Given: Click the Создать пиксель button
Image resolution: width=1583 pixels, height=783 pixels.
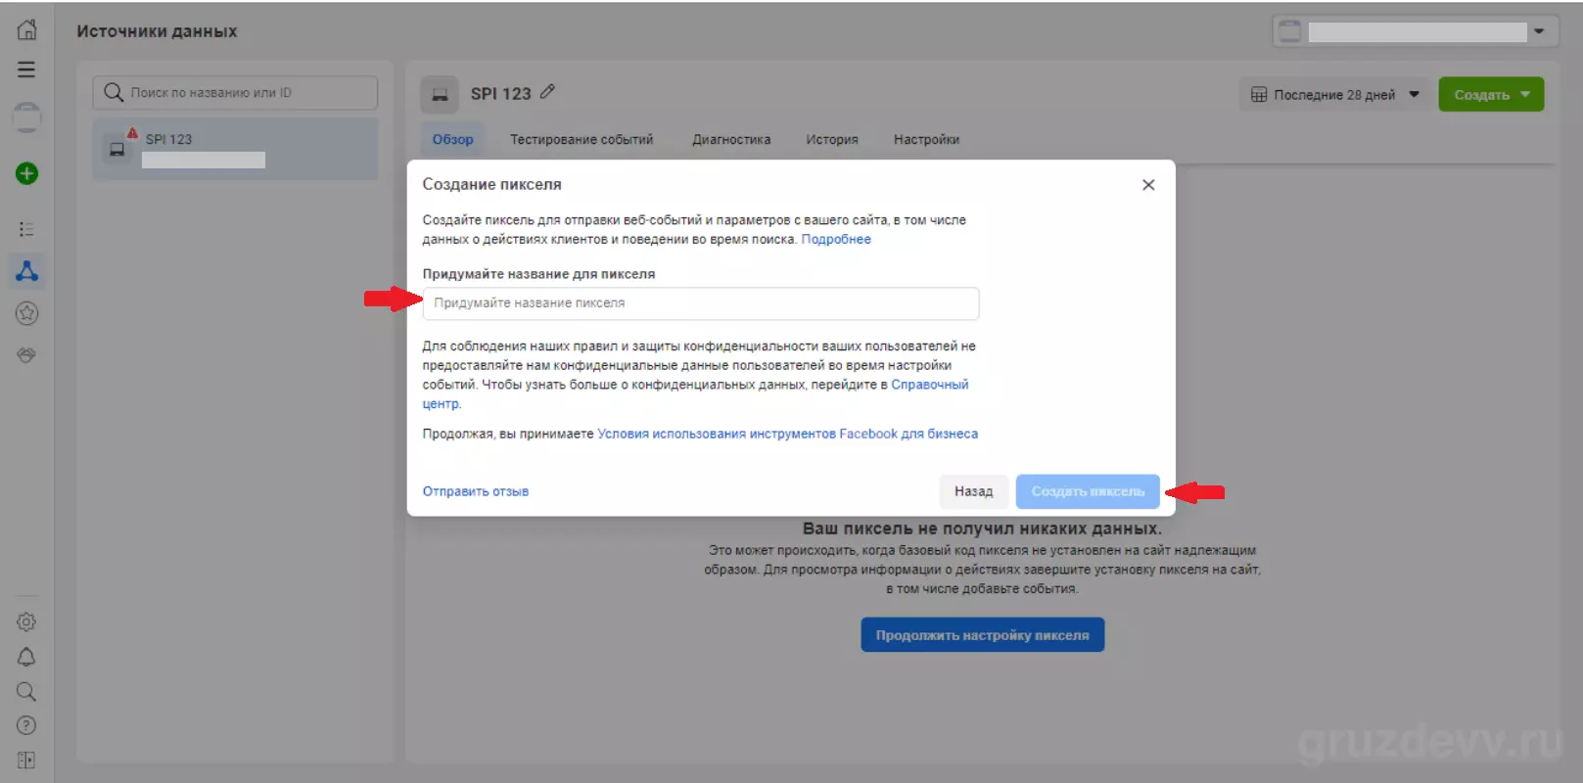Looking at the screenshot, I should 1088,491.
